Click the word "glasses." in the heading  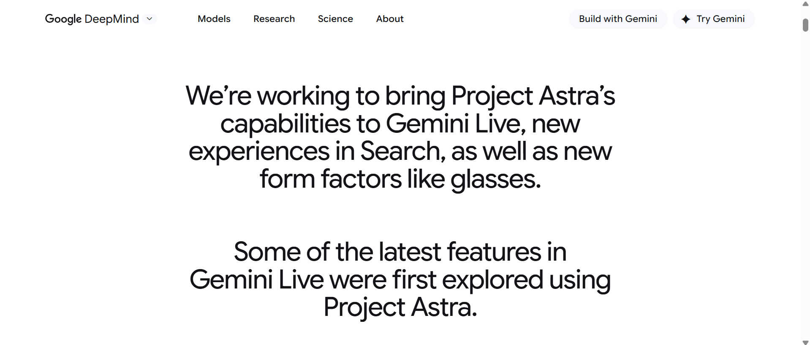[x=496, y=180]
